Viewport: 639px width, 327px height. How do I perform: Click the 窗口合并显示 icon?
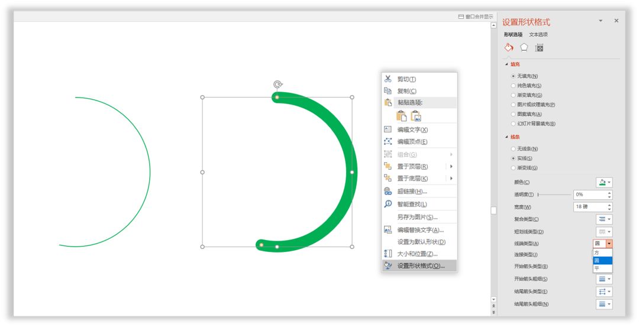tap(461, 17)
